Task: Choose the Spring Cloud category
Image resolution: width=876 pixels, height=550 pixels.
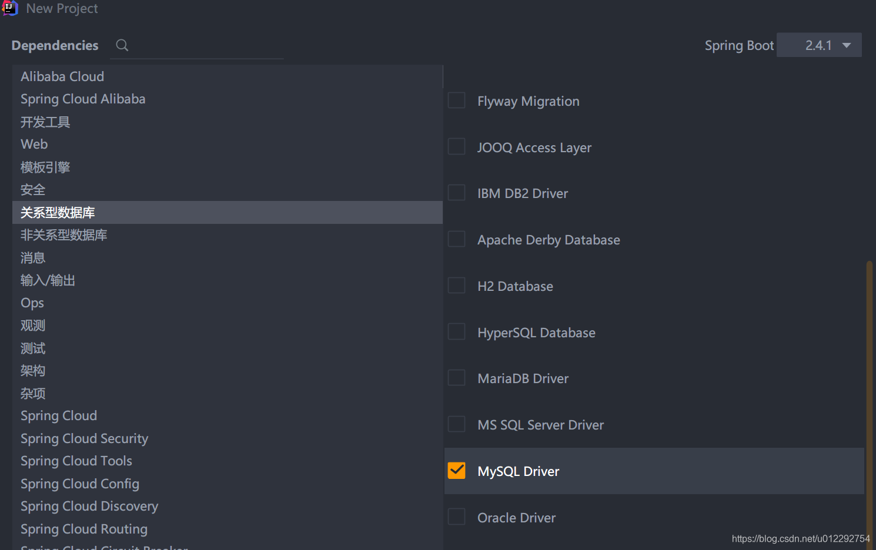Action: pos(228,416)
